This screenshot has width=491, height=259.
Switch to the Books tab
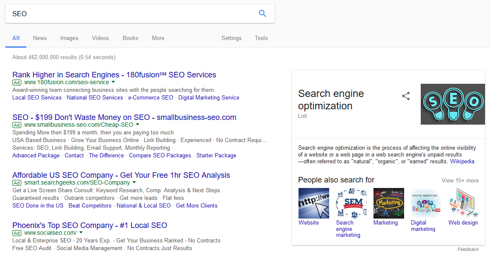pyautogui.click(x=130, y=38)
